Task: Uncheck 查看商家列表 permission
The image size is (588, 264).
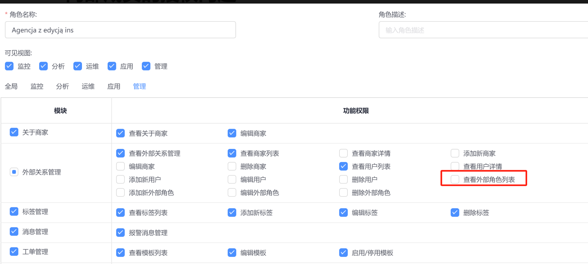Action: (232, 153)
